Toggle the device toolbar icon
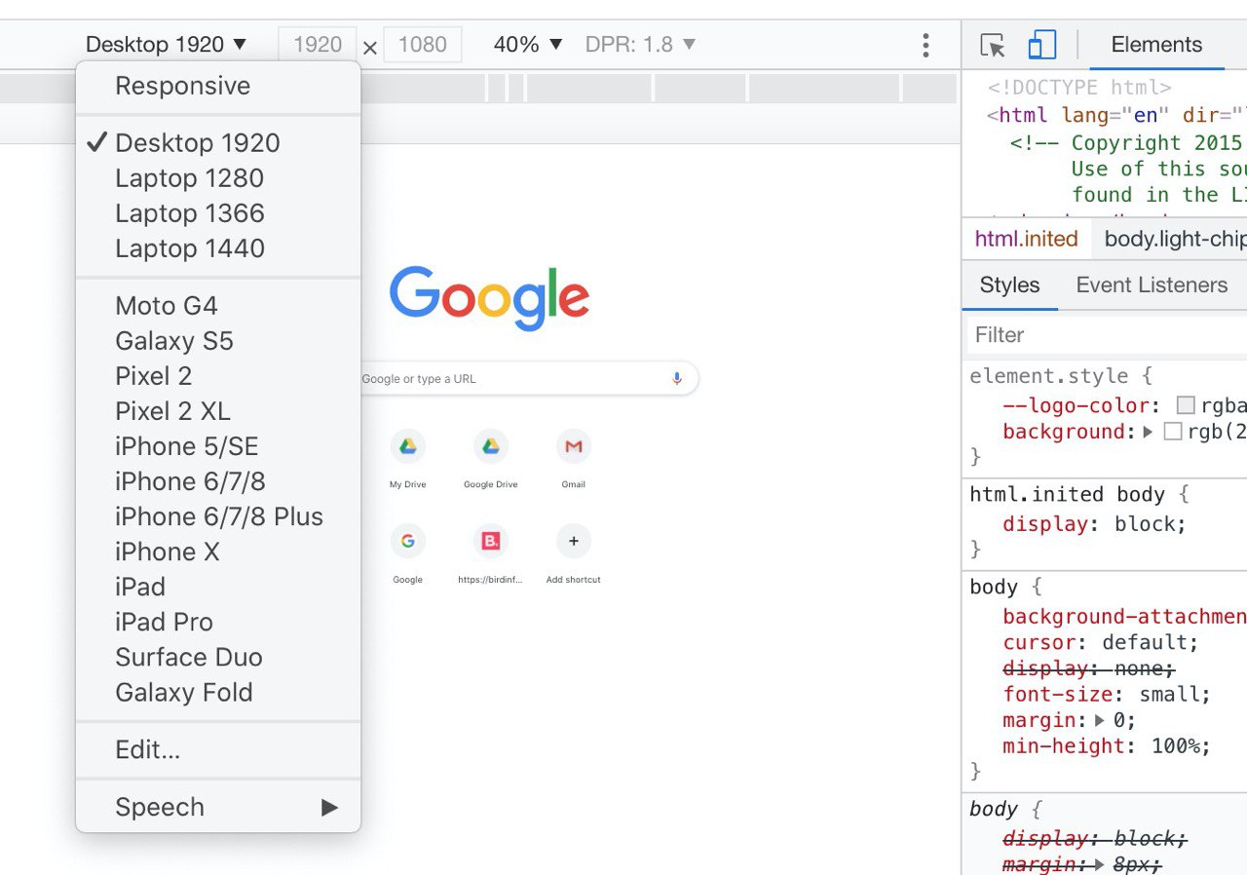Viewport: 1247px width, 875px height. (1042, 45)
